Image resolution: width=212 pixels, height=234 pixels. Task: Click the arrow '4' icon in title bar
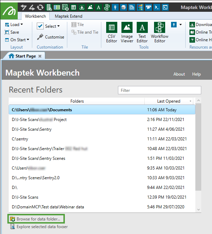(32, 7)
